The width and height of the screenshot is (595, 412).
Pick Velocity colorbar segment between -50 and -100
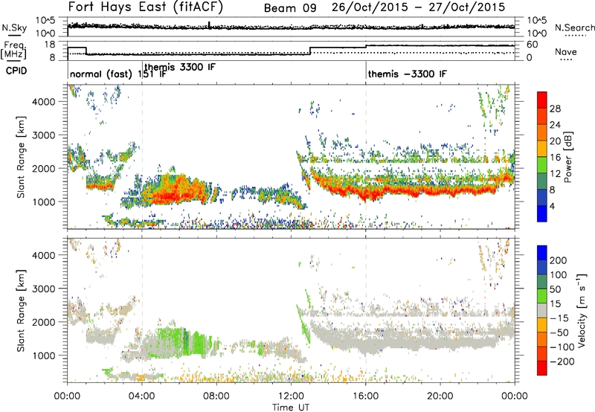542,339
